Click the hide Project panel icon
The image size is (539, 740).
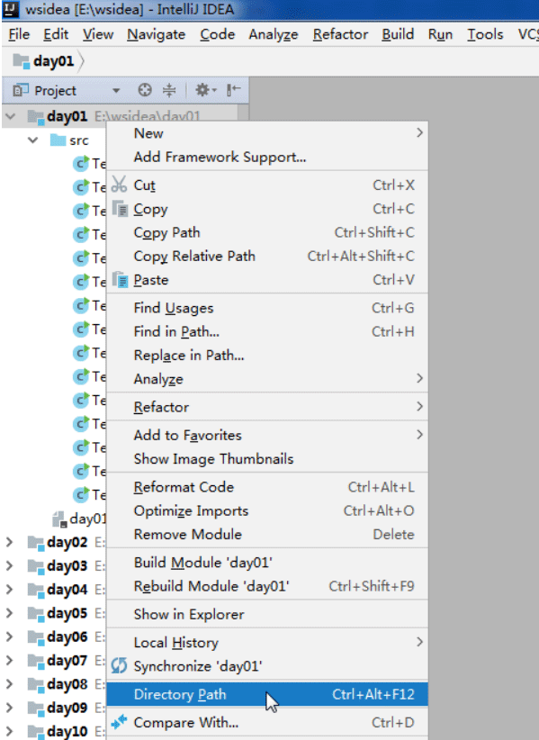tap(233, 90)
